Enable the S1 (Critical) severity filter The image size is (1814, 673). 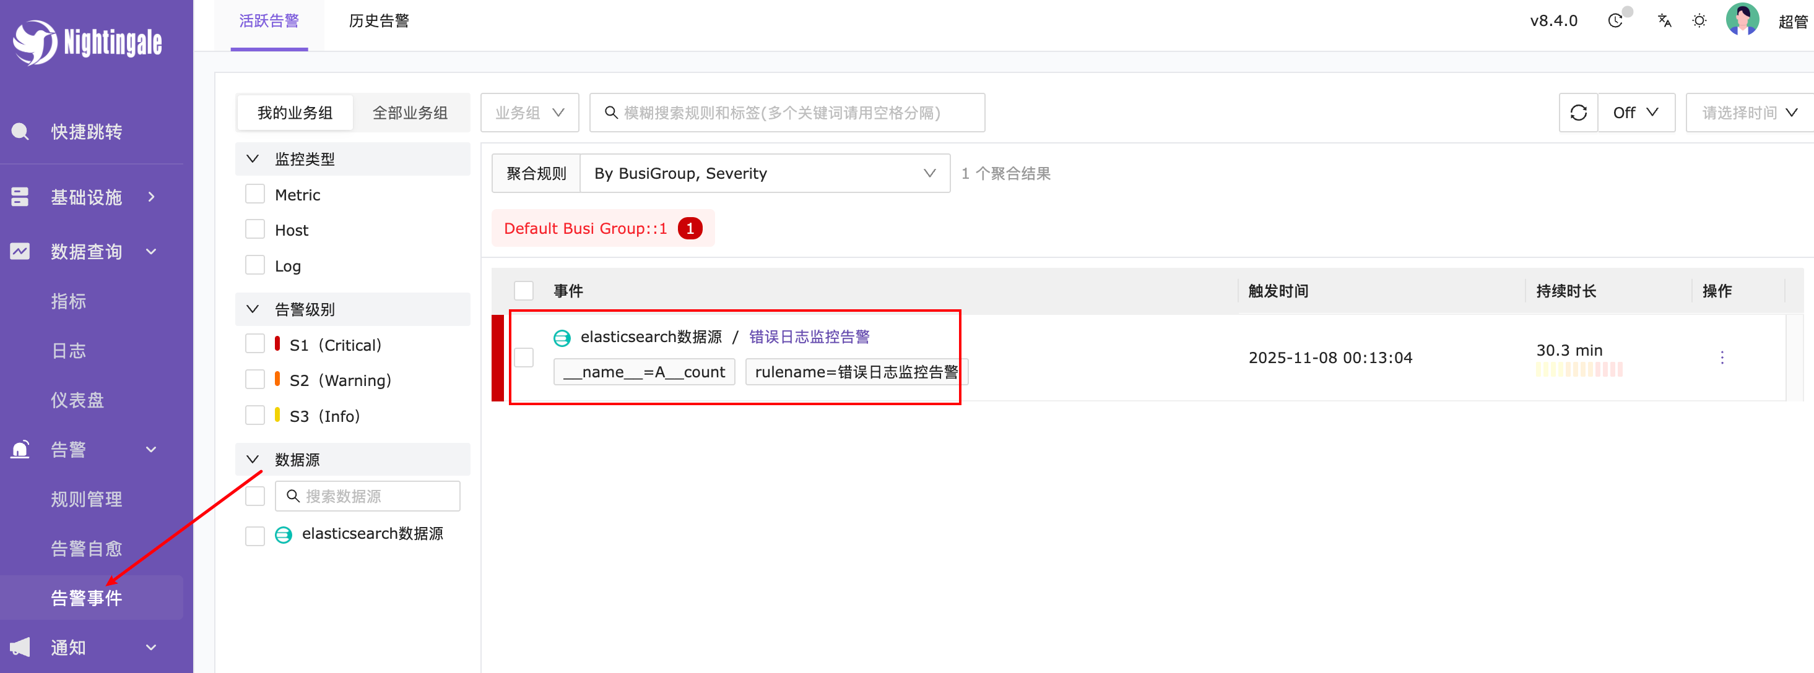255,345
